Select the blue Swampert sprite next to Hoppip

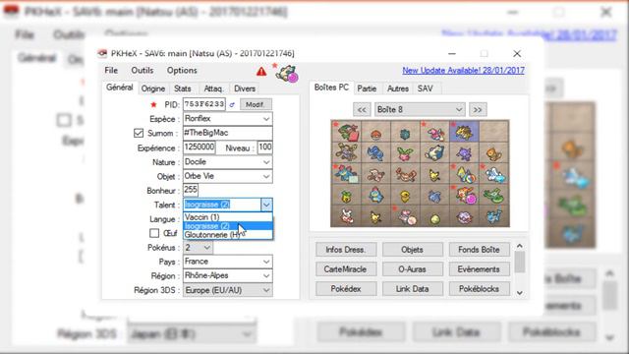point(375,153)
